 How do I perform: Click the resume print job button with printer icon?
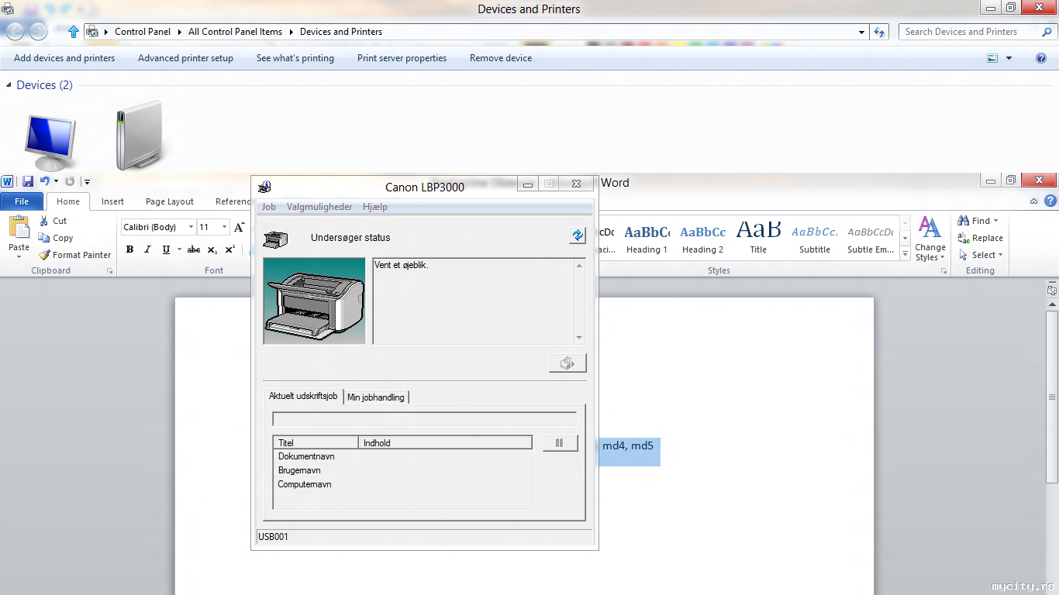567,363
